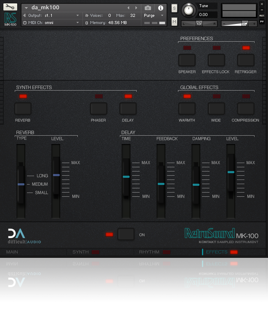
Task: Click the Reverb Level slider handle
Action: 56,175
